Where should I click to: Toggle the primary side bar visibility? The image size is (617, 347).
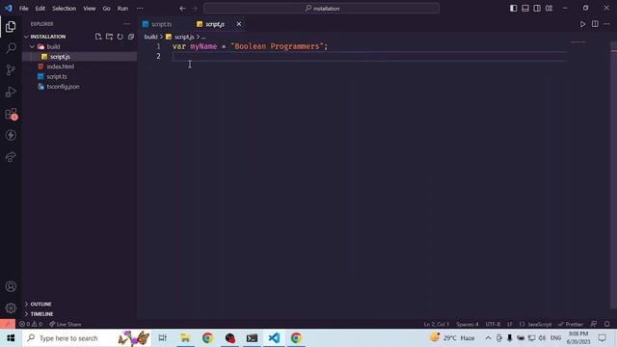(514, 9)
